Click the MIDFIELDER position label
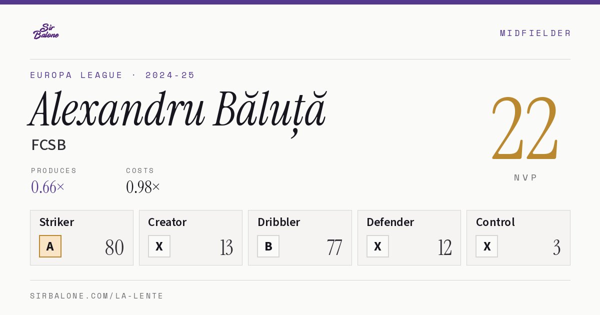Image resolution: width=600 pixels, height=315 pixels. (535, 33)
